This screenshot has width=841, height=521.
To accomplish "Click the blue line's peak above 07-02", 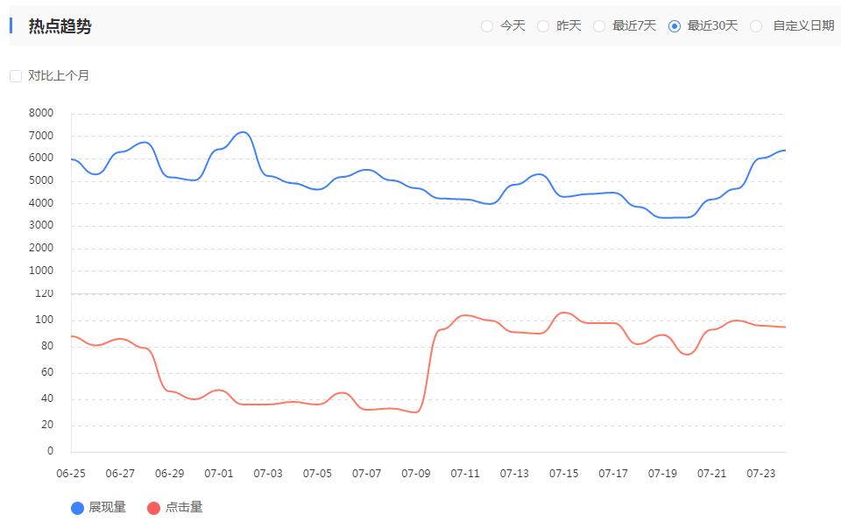I will coord(244,132).
